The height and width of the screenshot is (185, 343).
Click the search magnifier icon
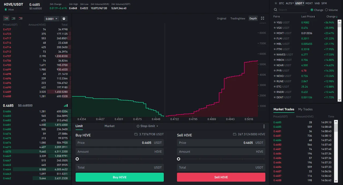click(275, 10)
